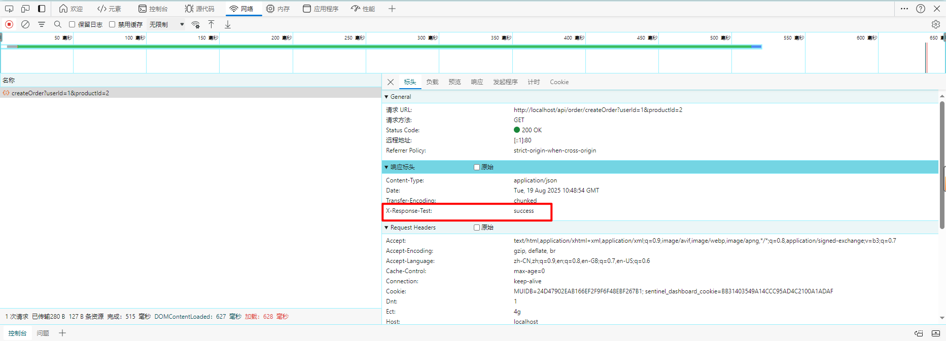Screen dimensions: 946x341
Task: Select the createOrder?userId=1&productId=2 request
Action: point(191,93)
